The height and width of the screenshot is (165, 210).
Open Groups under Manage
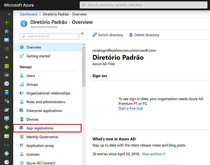47,84
